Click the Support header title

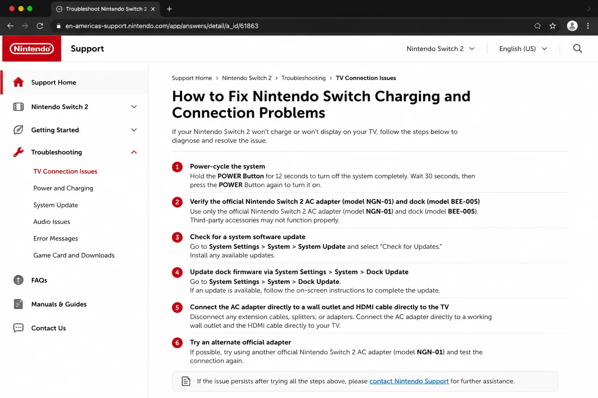87,49
